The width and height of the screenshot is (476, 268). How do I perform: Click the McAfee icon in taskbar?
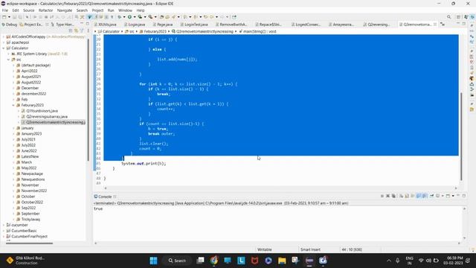click(x=254, y=261)
